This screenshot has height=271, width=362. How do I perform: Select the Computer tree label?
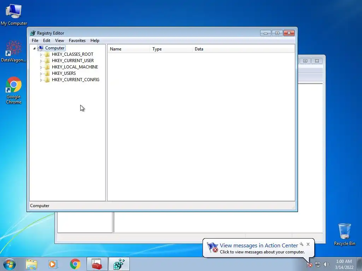tap(55, 48)
